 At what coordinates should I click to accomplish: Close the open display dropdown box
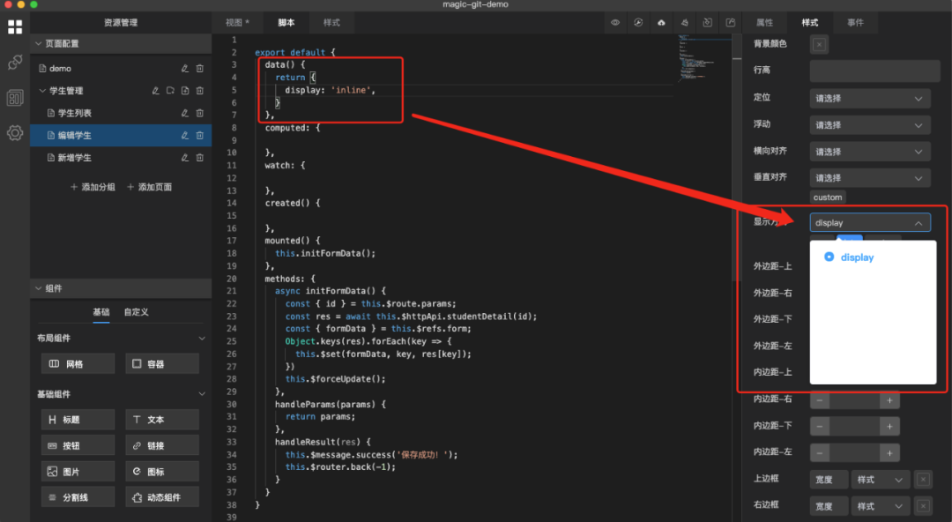(x=870, y=223)
